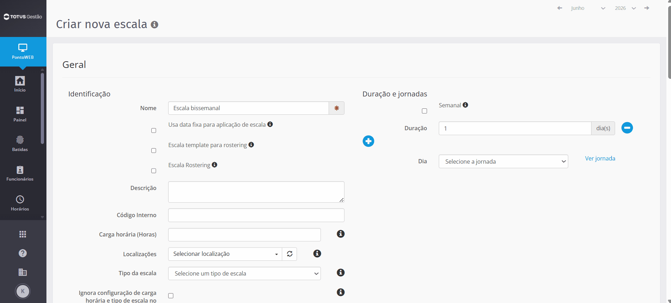The image size is (671, 303).
Task: Open Selecione um tipo de escala dropdown
Action: pyautogui.click(x=245, y=273)
